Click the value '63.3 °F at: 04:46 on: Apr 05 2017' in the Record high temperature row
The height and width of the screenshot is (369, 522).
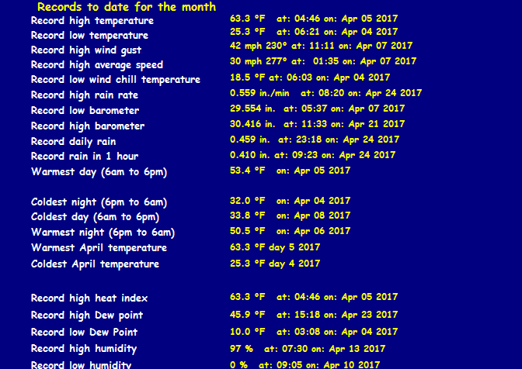tap(314, 19)
